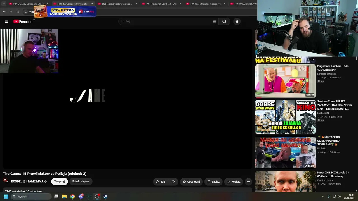Open the YouTube hamburger guide menu

click(x=7, y=21)
